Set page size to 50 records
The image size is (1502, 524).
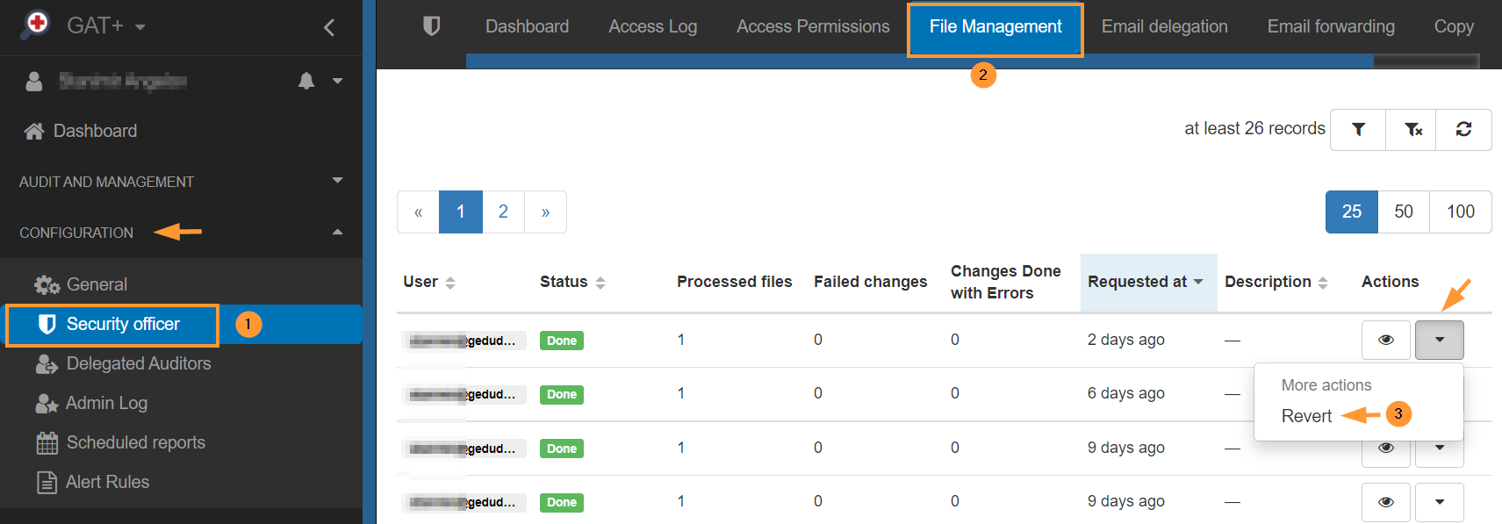point(1403,212)
